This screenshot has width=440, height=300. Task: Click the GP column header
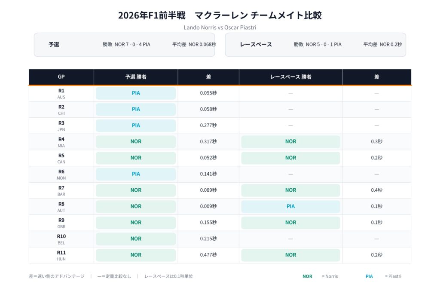point(61,77)
